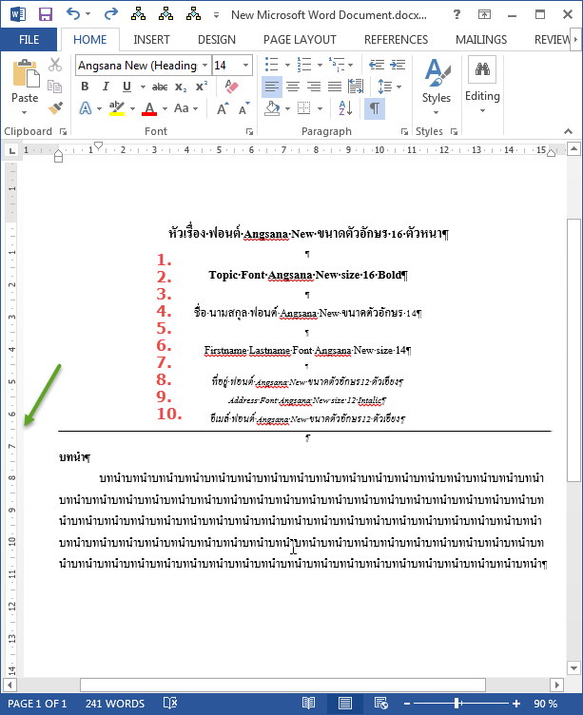Screen dimensions: 583x715
Task: Decrease font size with Shrink Font
Action: (244, 108)
